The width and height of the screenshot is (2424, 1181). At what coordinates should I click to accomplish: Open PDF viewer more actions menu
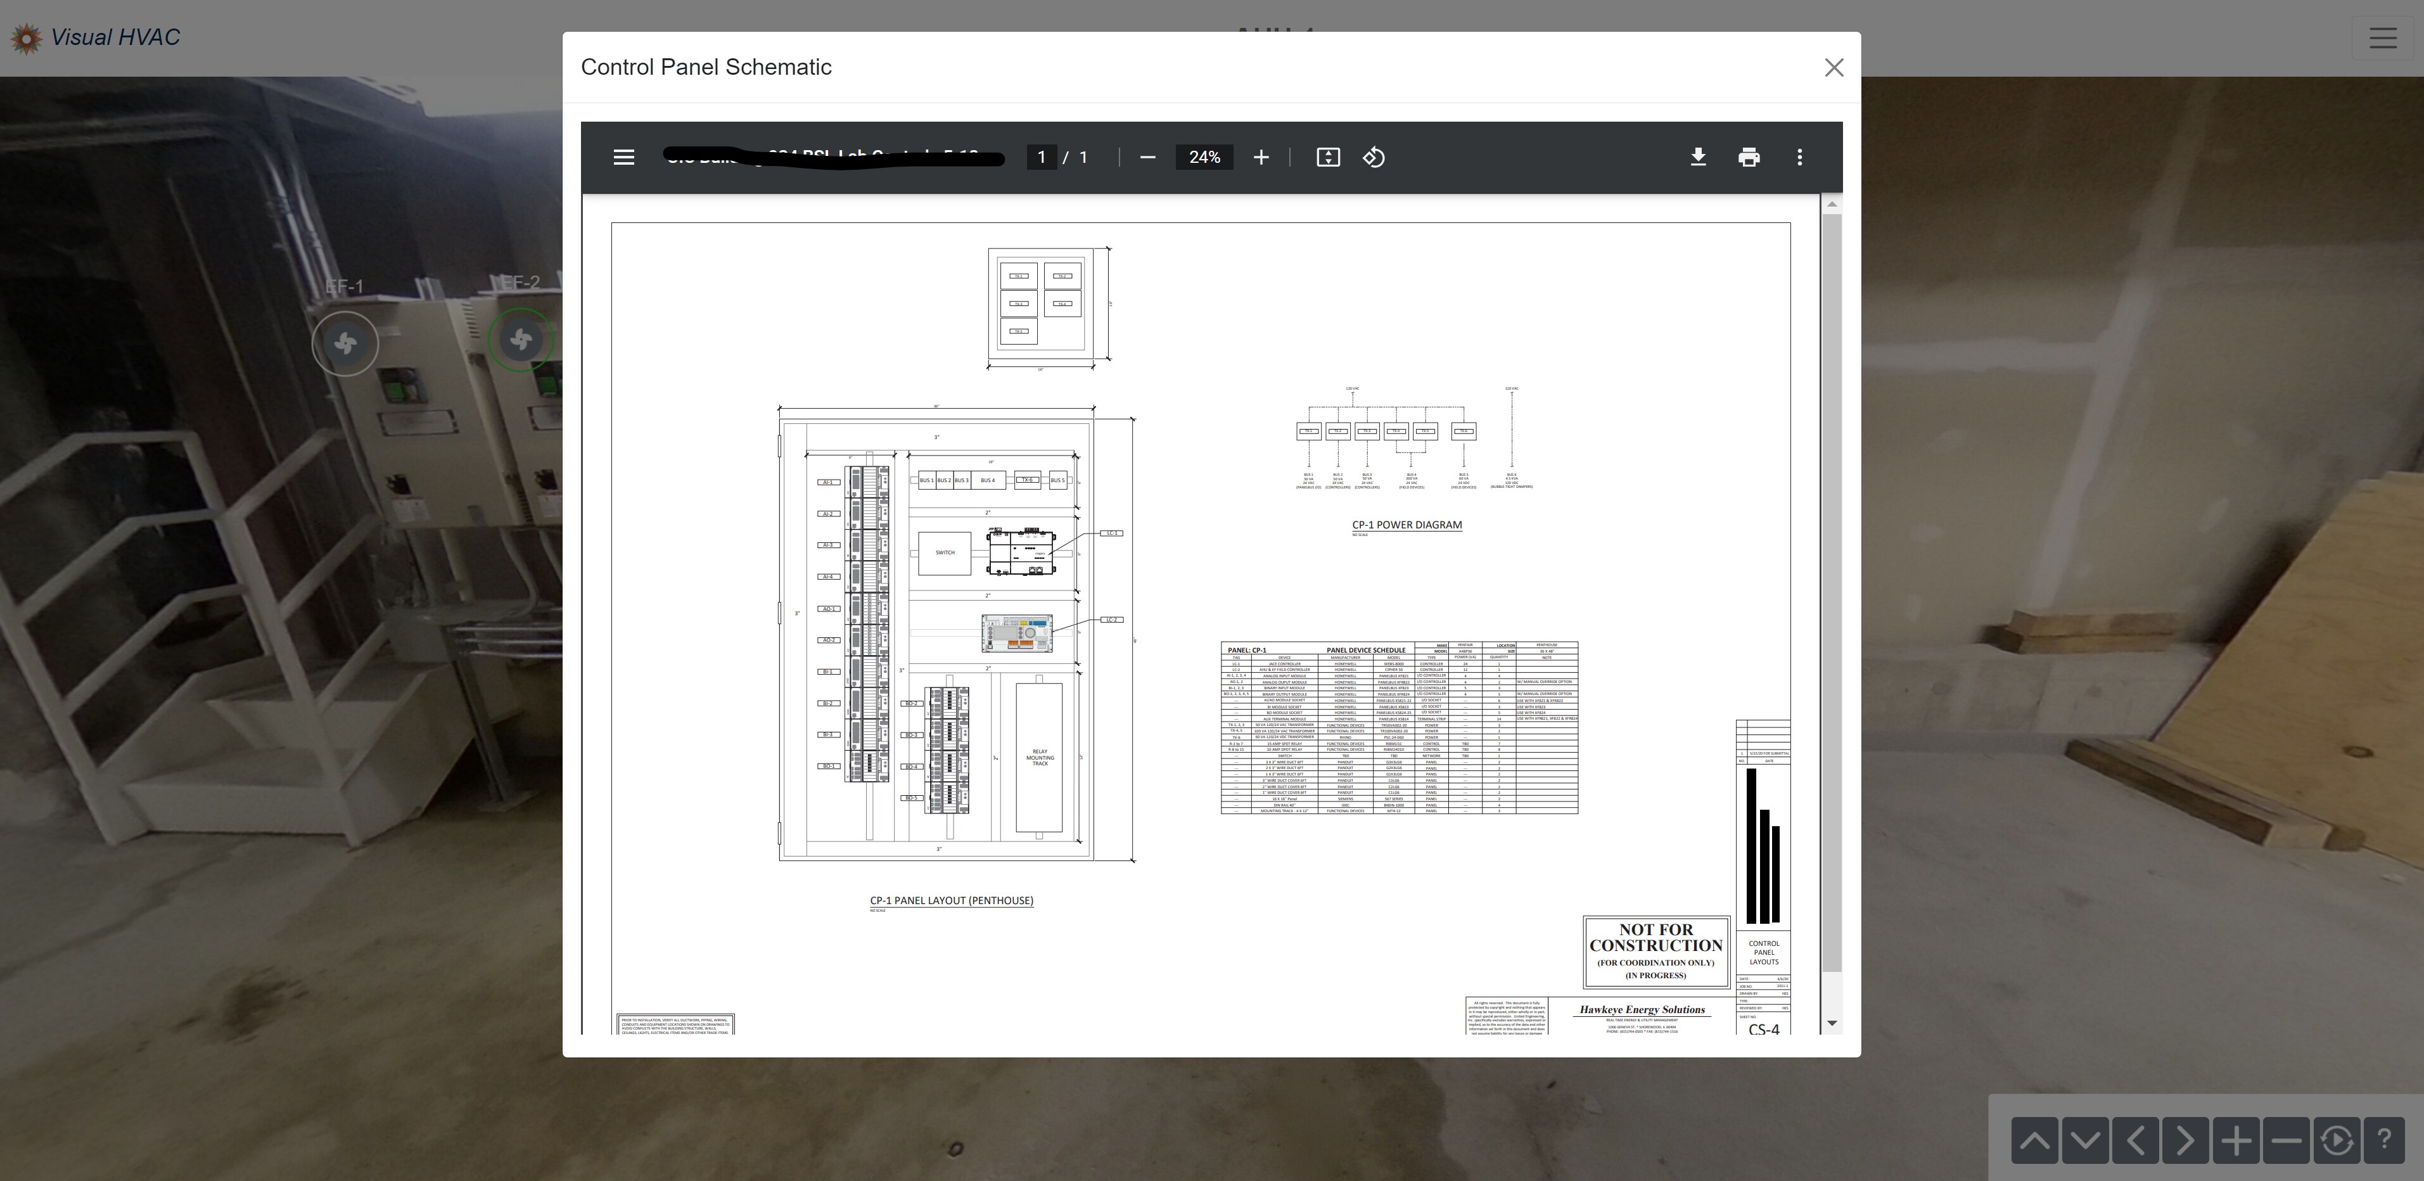click(x=1799, y=157)
